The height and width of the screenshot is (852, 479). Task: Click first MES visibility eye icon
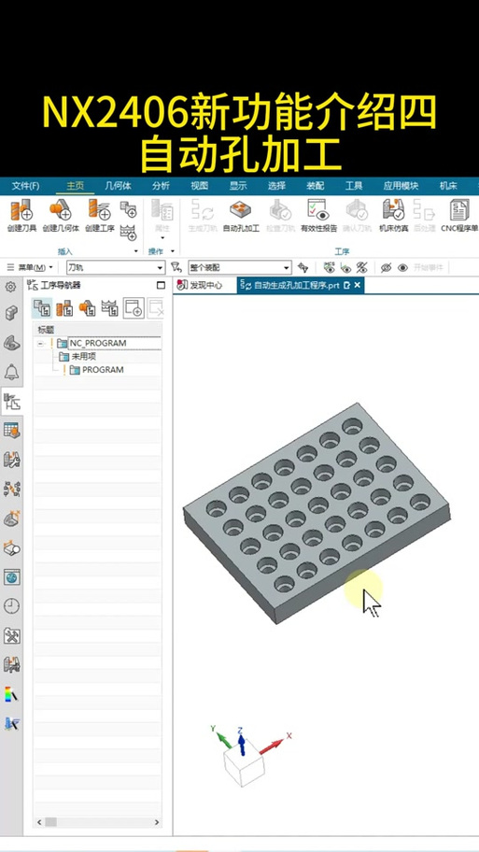(329, 267)
